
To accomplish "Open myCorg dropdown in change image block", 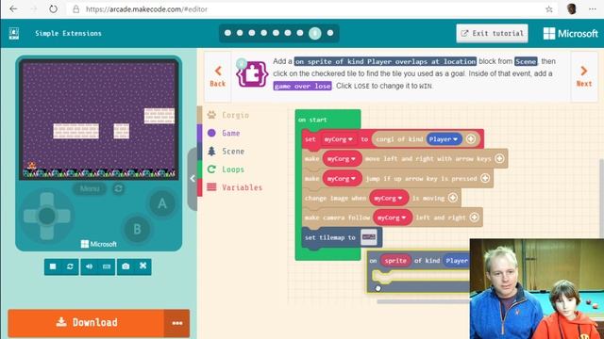I will [389, 198].
